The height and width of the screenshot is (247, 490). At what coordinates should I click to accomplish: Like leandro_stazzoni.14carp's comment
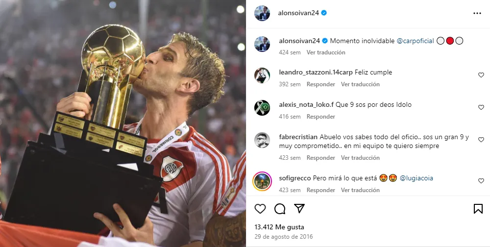481,75
